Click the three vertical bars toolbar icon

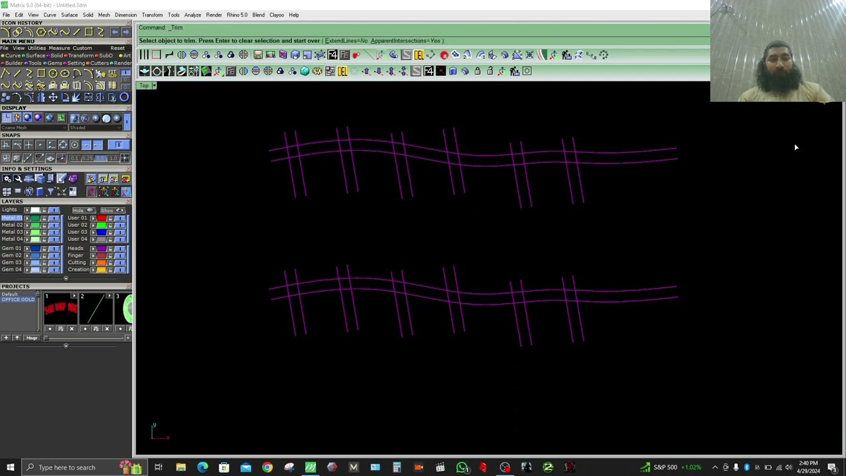pos(144,55)
